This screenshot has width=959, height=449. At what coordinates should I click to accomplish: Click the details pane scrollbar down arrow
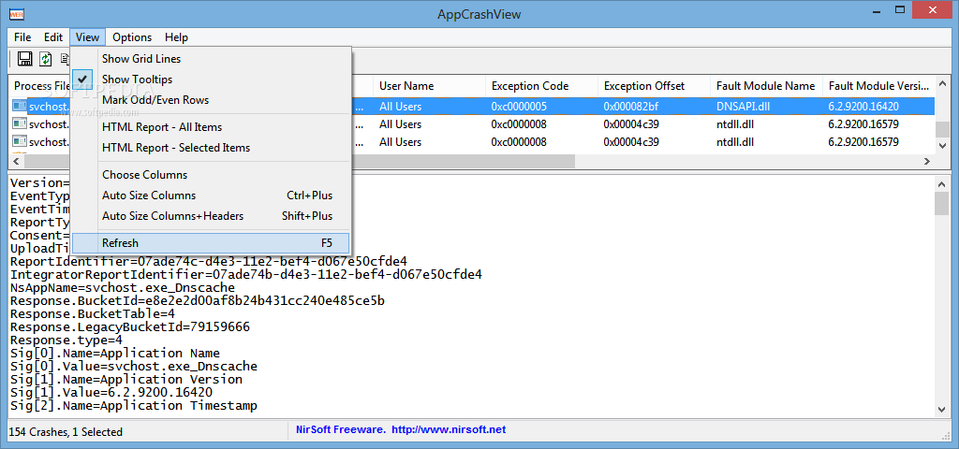942,410
